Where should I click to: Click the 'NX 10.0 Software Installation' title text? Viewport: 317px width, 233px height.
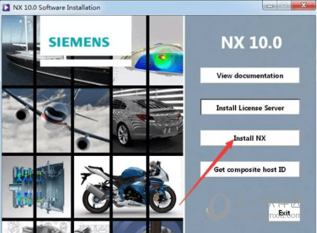click(x=57, y=7)
